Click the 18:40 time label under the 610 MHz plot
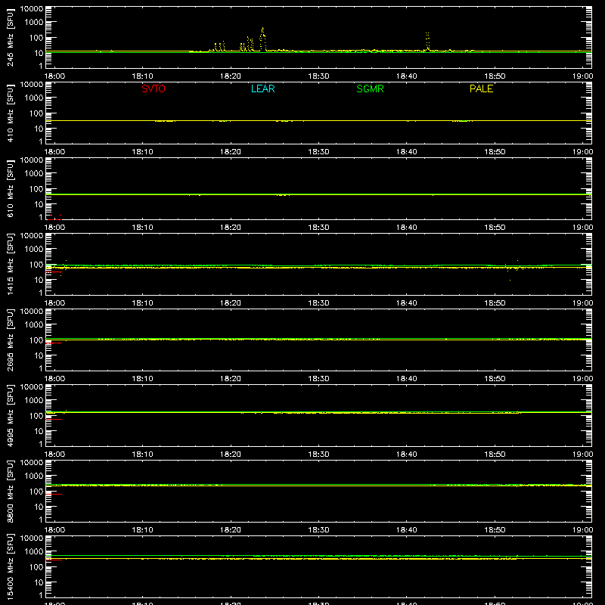The width and height of the screenshot is (605, 605). 406,228
